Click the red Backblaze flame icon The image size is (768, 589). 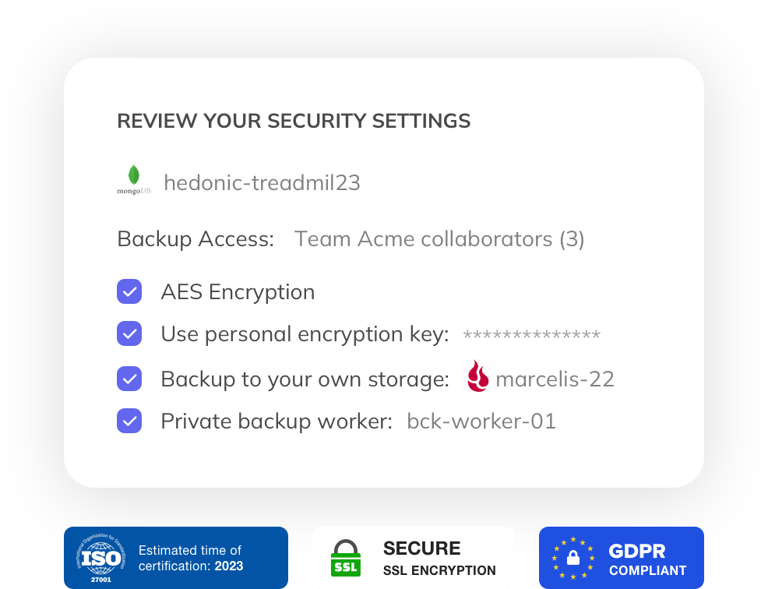[478, 377]
